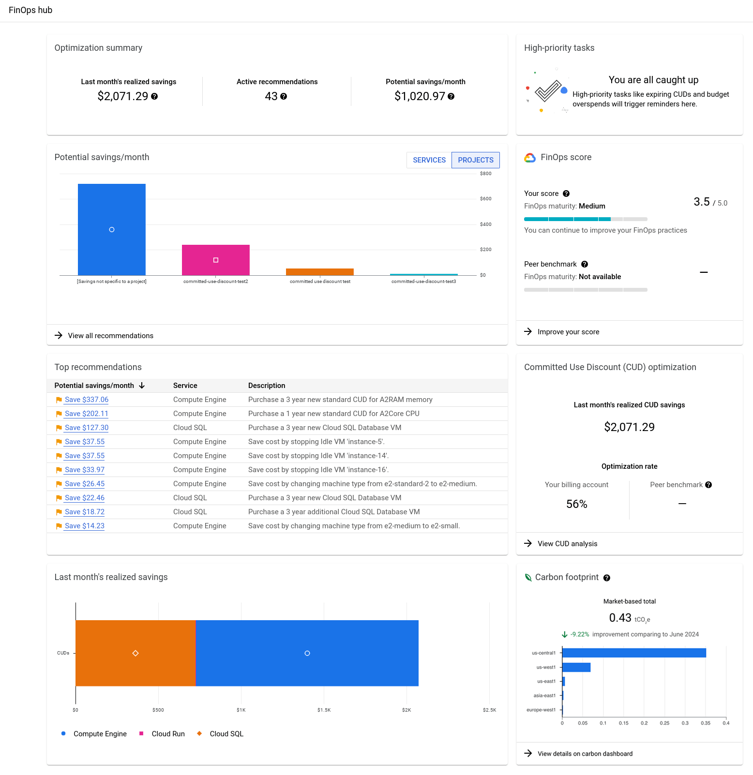Click the Google Cloud logo beside FinOps score
753x775 pixels.
(x=530, y=158)
